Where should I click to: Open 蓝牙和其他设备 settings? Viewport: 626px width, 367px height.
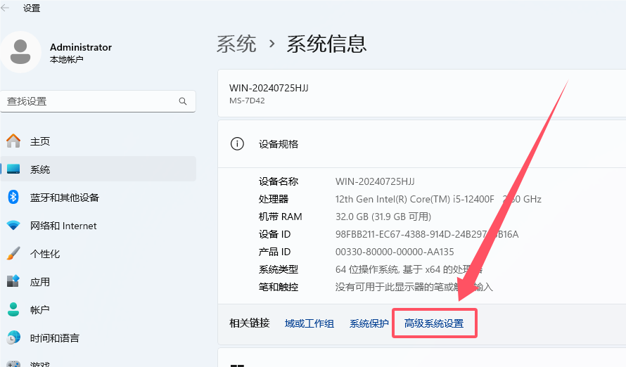[x=98, y=197]
